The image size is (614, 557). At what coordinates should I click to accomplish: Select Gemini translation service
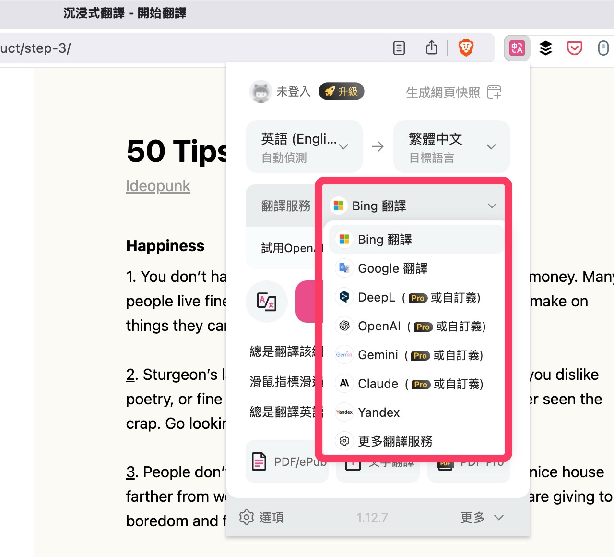(x=416, y=355)
